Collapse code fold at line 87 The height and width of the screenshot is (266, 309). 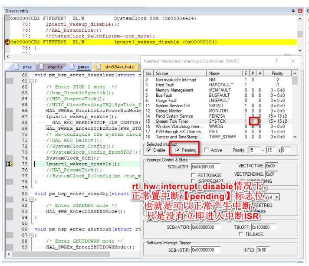click(31, 235)
